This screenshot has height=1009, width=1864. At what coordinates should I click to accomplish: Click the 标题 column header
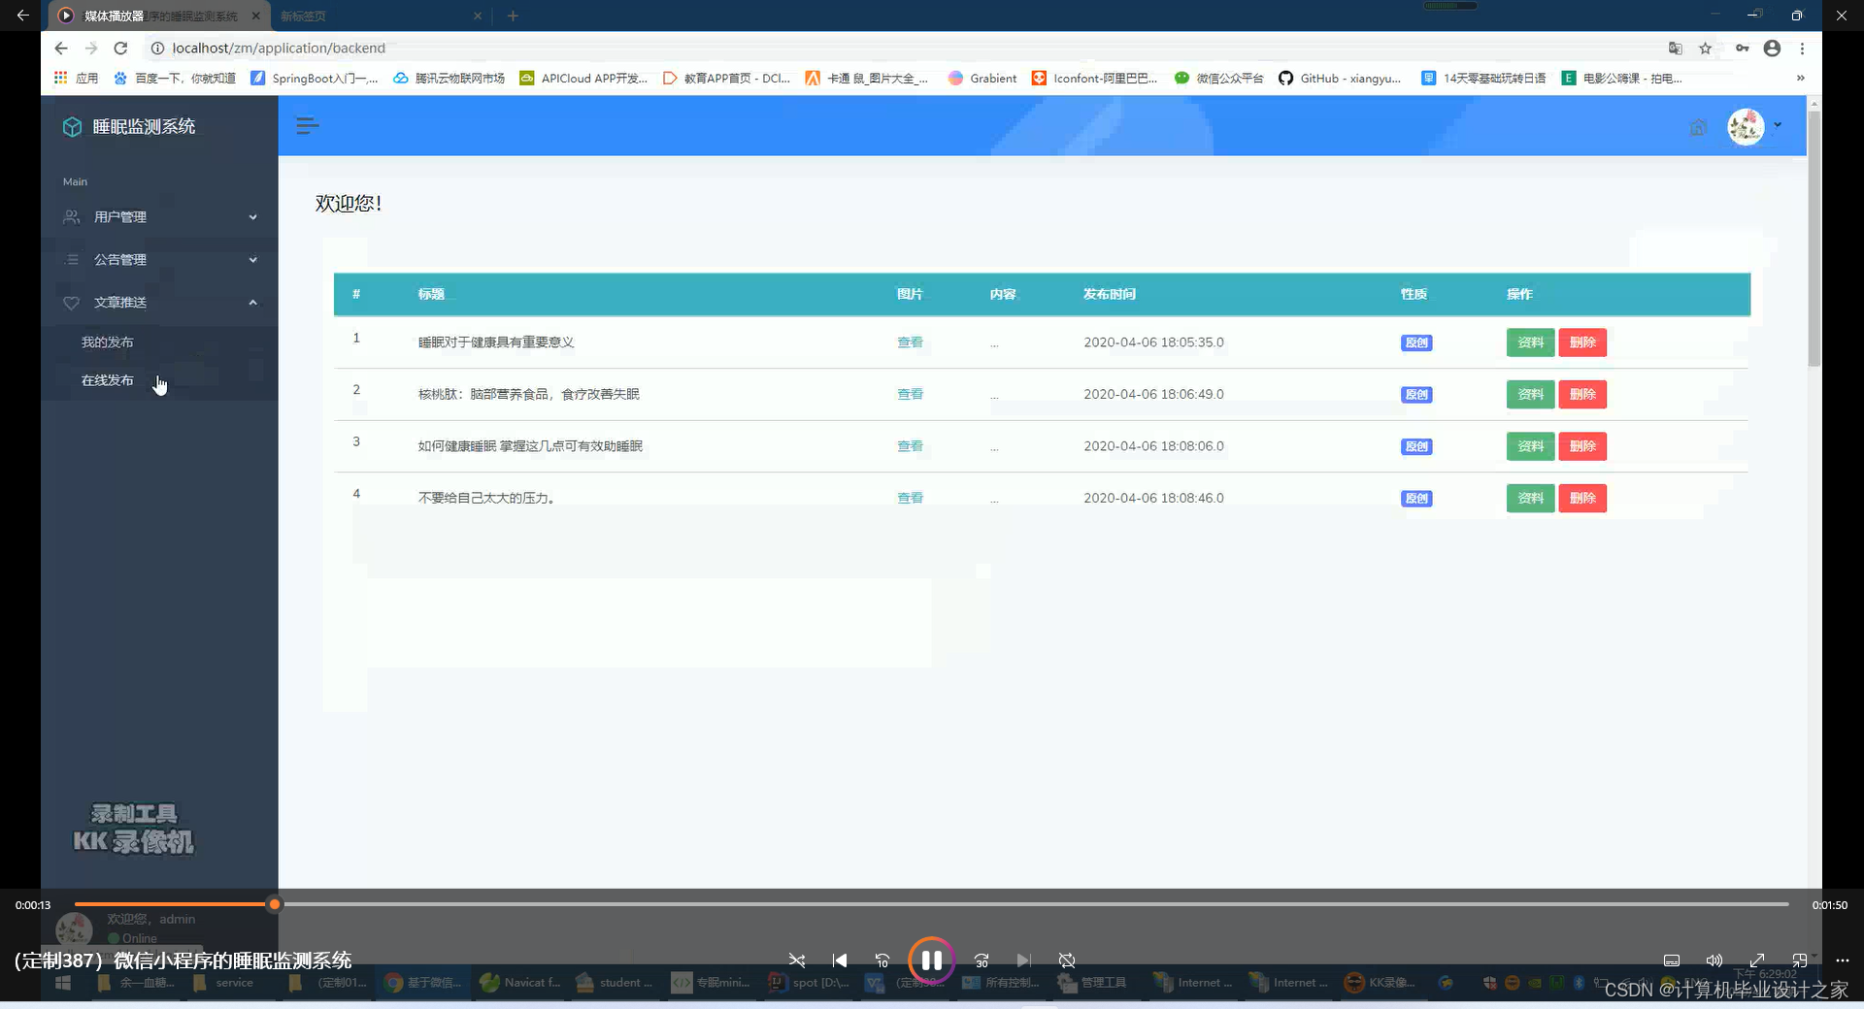[x=431, y=294]
